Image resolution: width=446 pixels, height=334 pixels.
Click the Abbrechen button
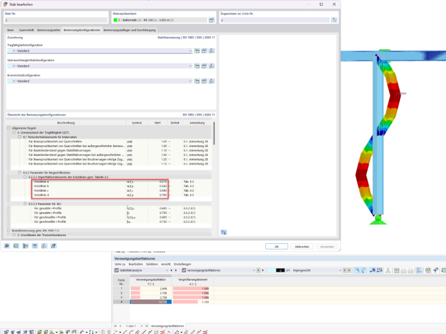click(x=302, y=247)
